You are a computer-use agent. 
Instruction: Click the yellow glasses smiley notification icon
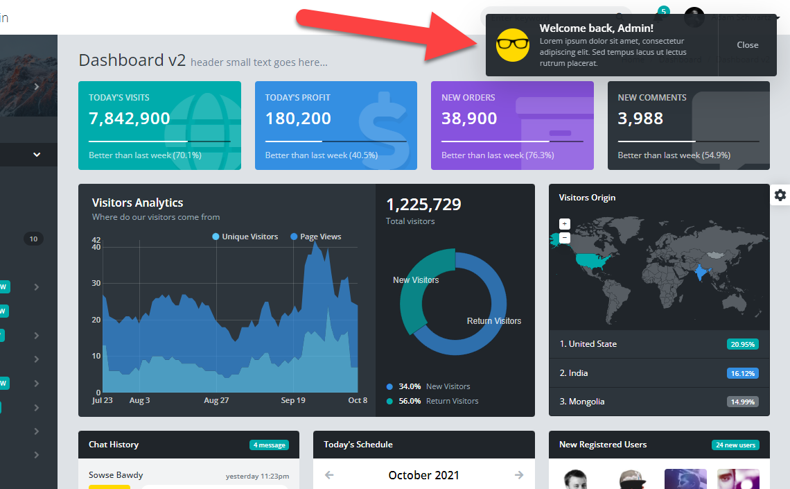pos(512,45)
